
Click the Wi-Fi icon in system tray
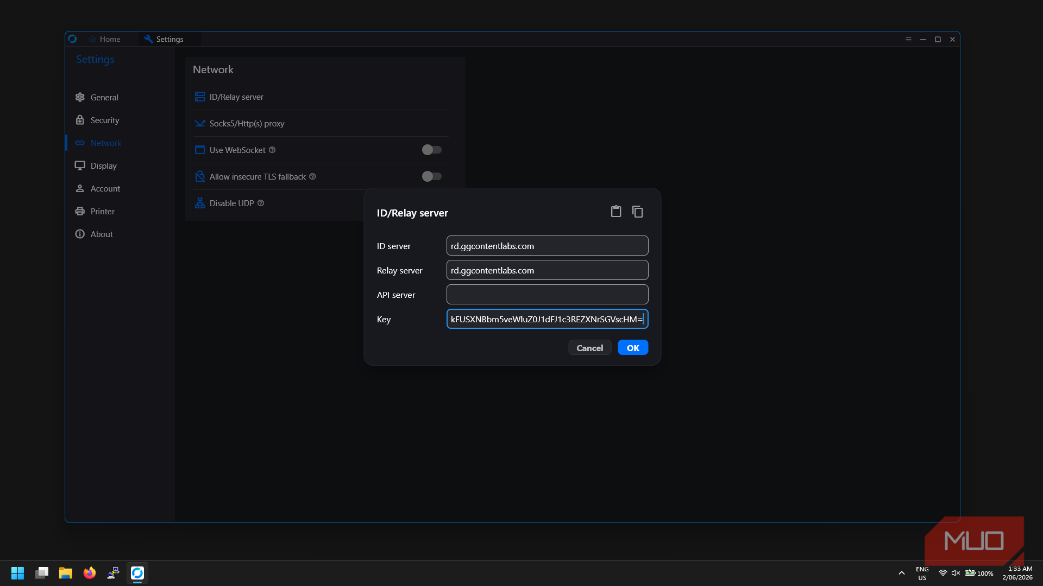(x=943, y=573)
